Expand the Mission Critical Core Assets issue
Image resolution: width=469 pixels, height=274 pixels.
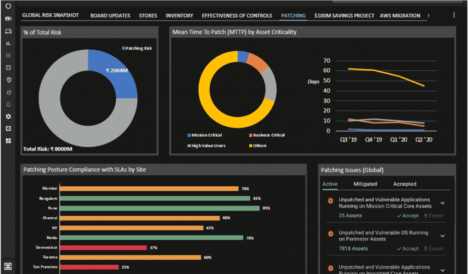[x=442, y=203]
